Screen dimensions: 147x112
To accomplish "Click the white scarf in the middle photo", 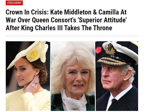I will point(74,101).
